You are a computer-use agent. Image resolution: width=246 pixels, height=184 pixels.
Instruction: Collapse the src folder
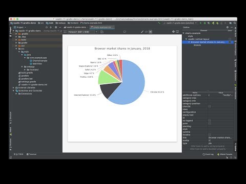[x=16, y=49]
